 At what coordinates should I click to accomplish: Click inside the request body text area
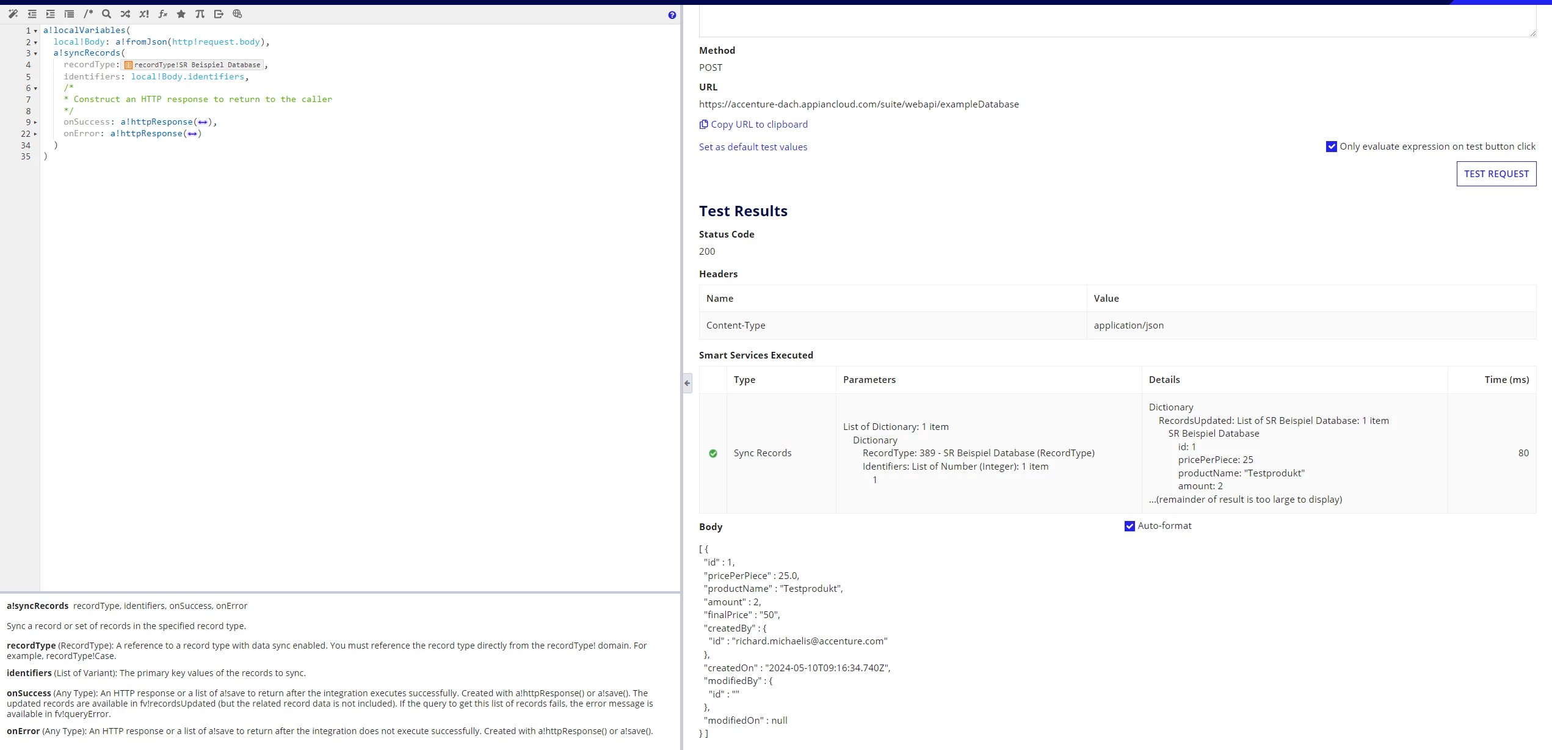click(x=1117, y=21)
